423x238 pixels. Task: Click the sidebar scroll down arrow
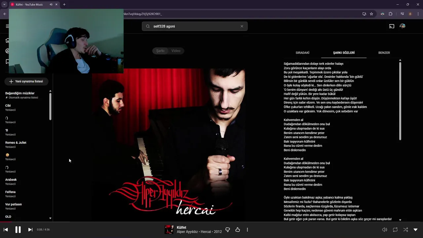coord(50,218)
